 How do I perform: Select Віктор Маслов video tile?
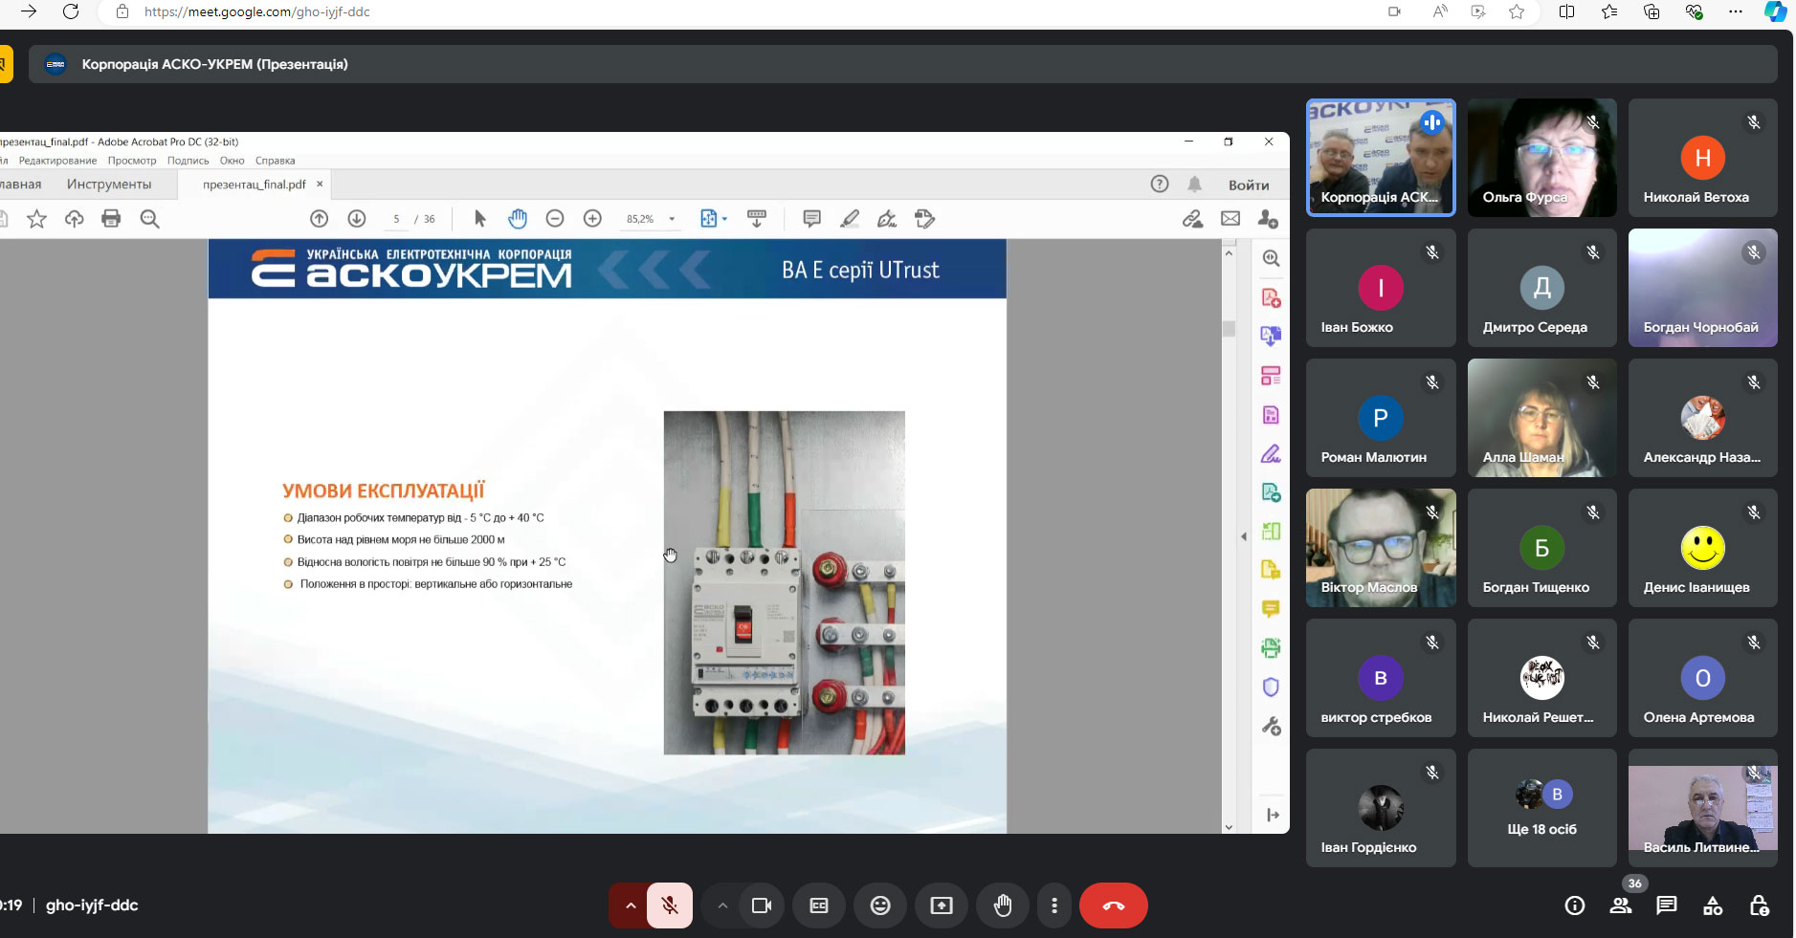[1381, 548]
